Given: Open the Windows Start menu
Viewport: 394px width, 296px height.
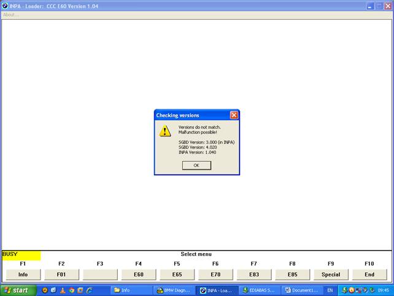Looking at the screenshot, I should (x=18, y=290).
